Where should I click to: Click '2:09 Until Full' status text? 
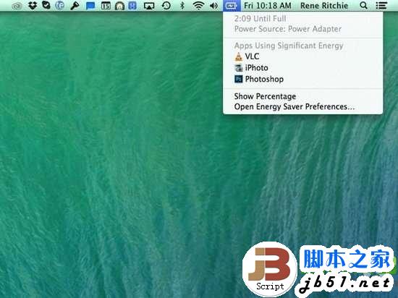click(261, 19)
